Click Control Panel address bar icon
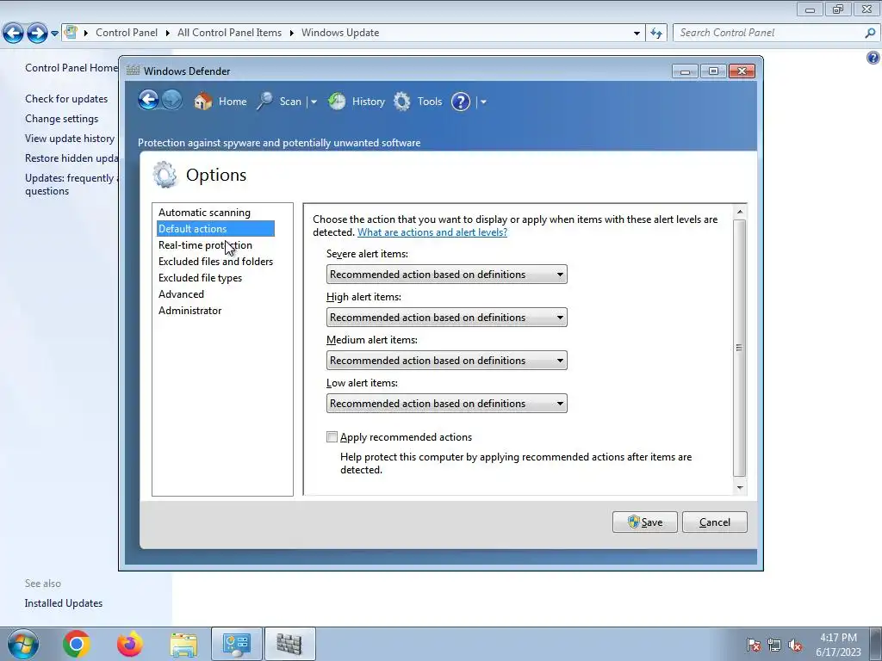 coord(71,32)
